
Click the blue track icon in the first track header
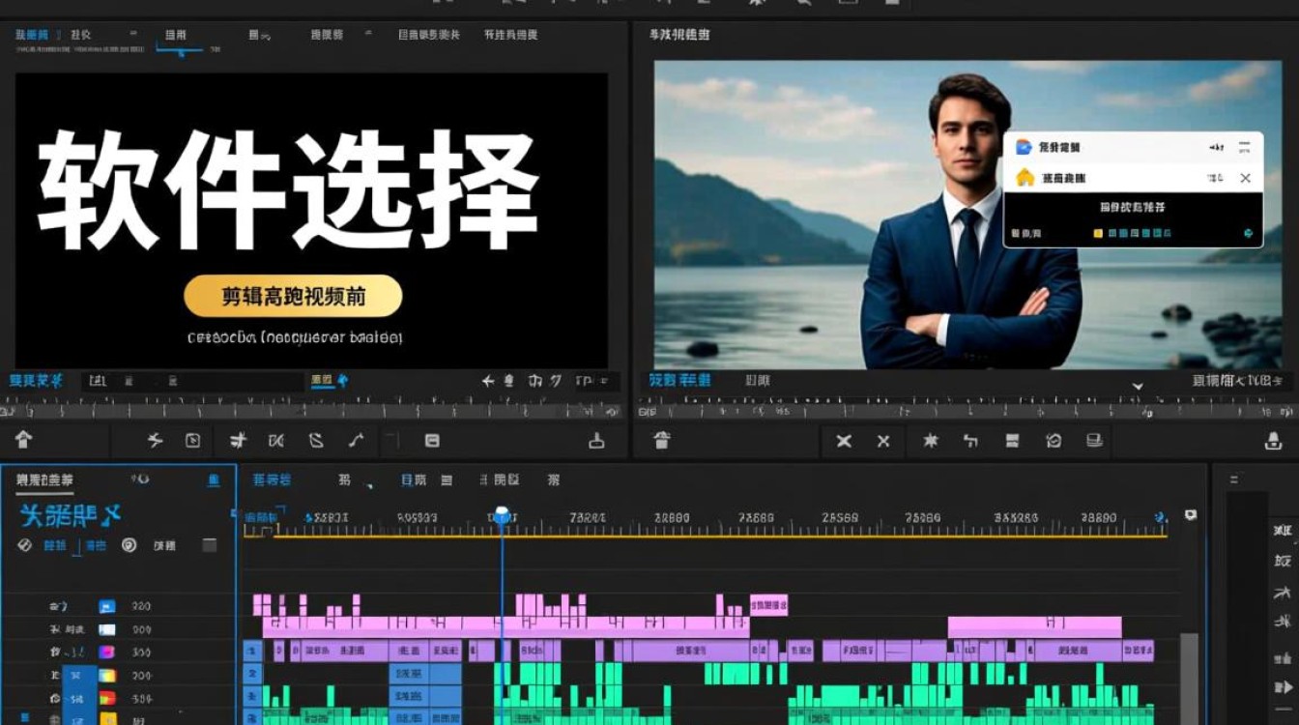[107, 606]
